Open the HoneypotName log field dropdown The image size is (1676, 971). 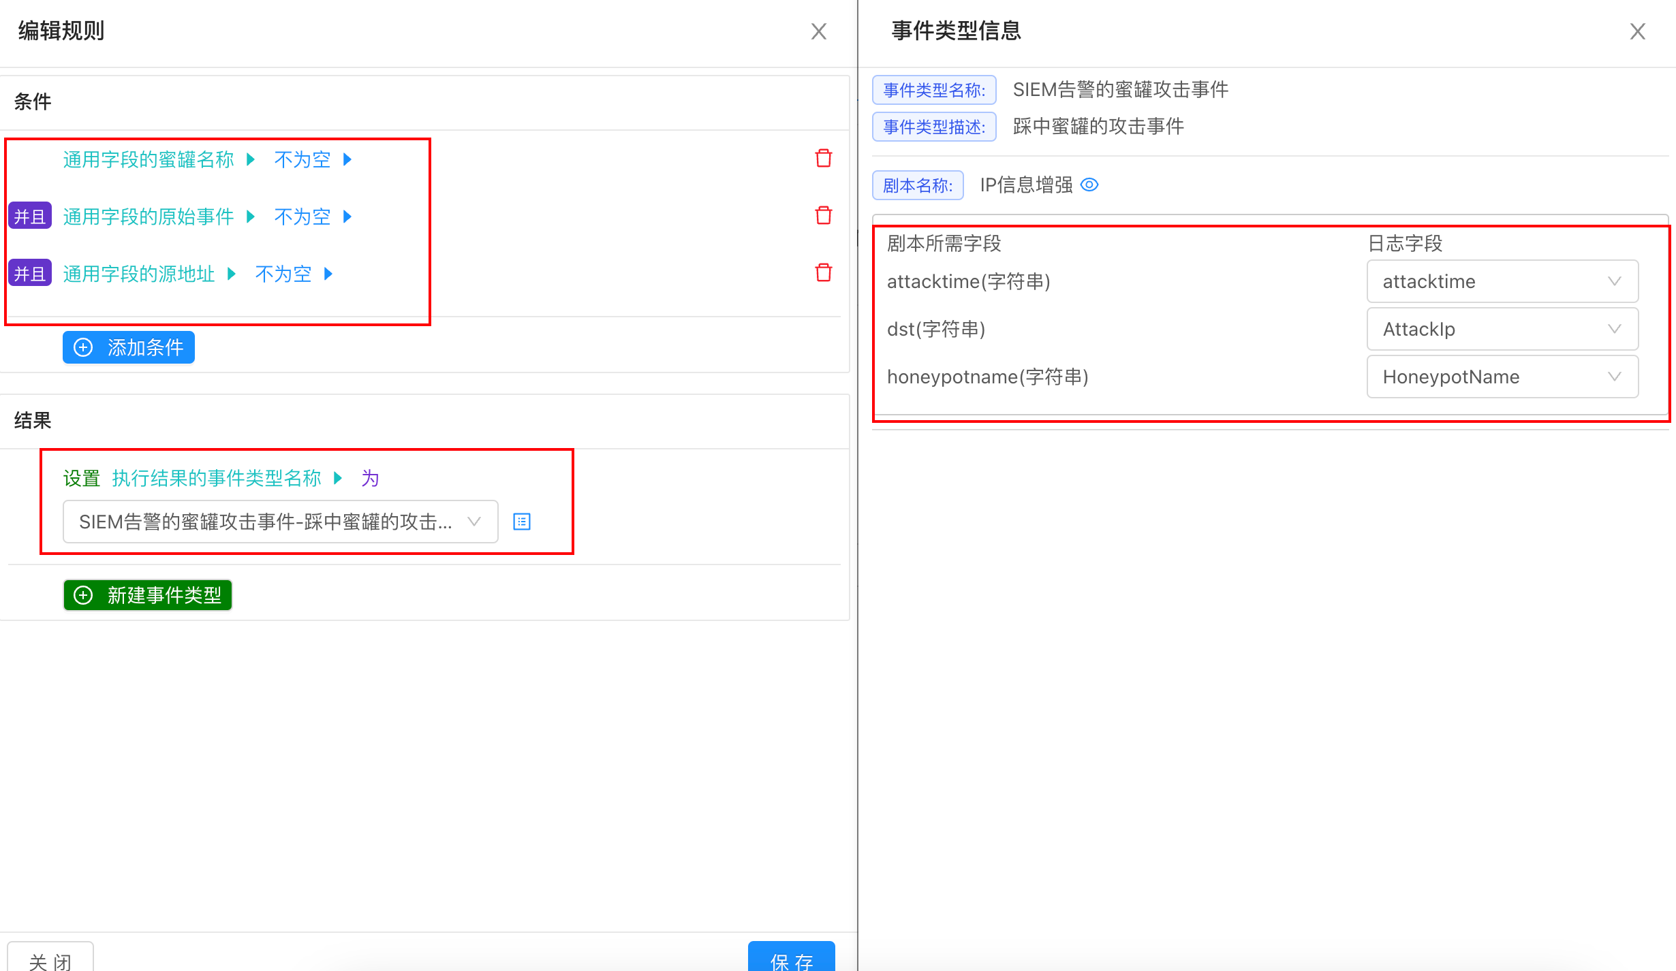coord(1502,377)
